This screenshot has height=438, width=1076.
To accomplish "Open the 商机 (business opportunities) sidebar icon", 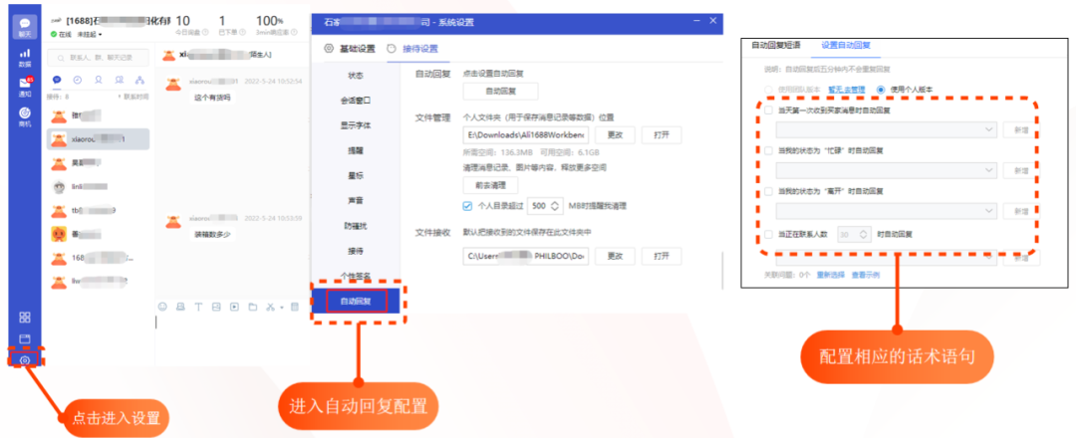I will (x=25, y=116).
